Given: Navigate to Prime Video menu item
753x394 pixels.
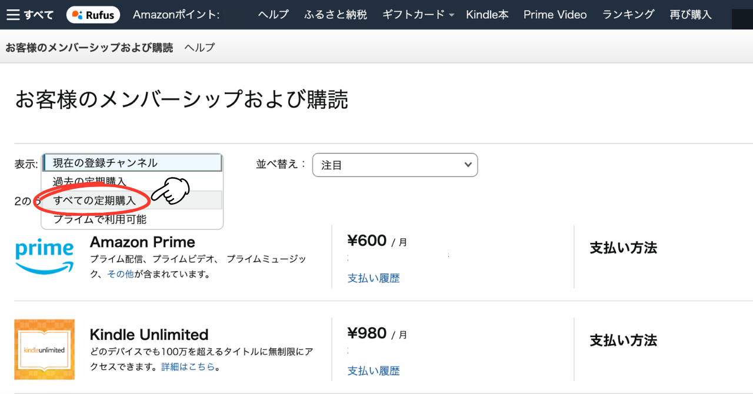Looking at the screenshot, I should [555, 15].
